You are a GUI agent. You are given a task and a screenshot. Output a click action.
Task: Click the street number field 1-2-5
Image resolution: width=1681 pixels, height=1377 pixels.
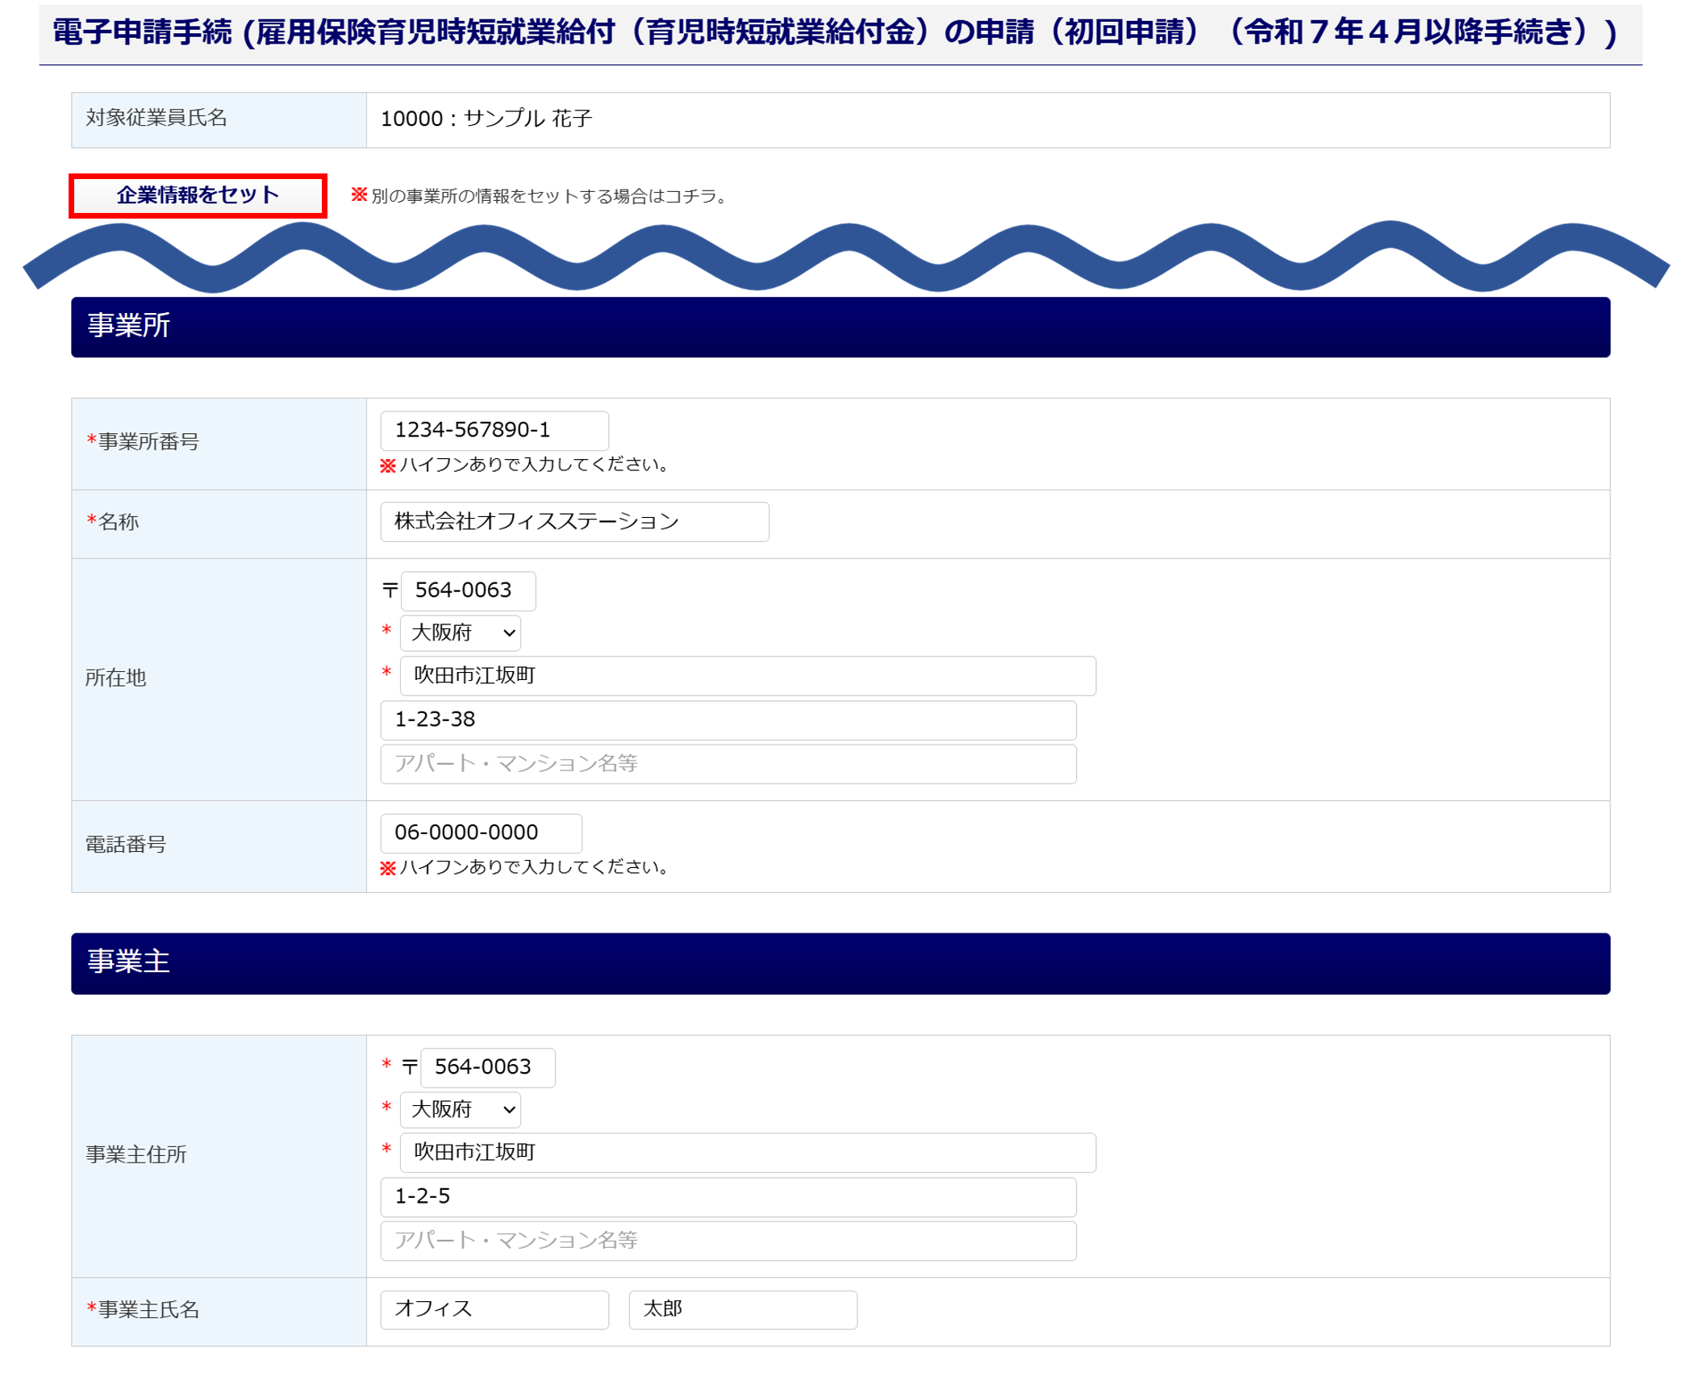(728, 1196)
